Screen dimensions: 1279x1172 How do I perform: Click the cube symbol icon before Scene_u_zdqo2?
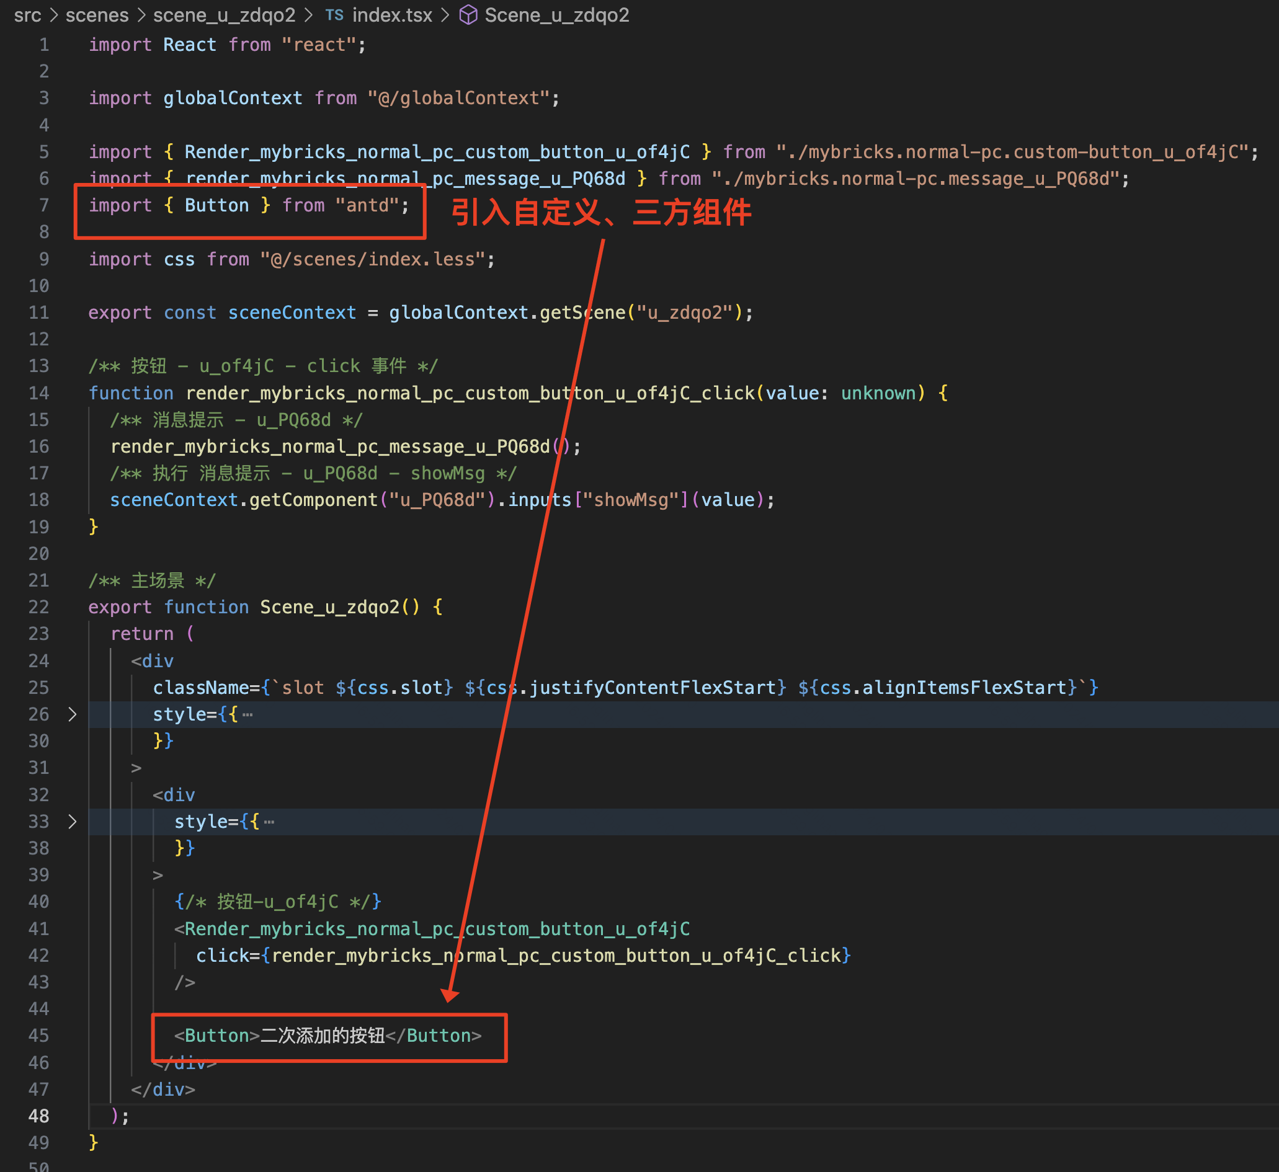(x=468, y=16)
